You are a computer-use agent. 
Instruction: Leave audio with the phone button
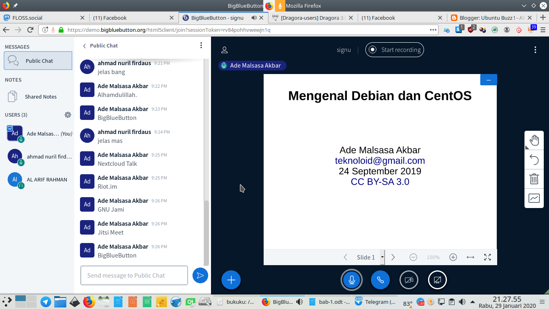tap(380, 280)
